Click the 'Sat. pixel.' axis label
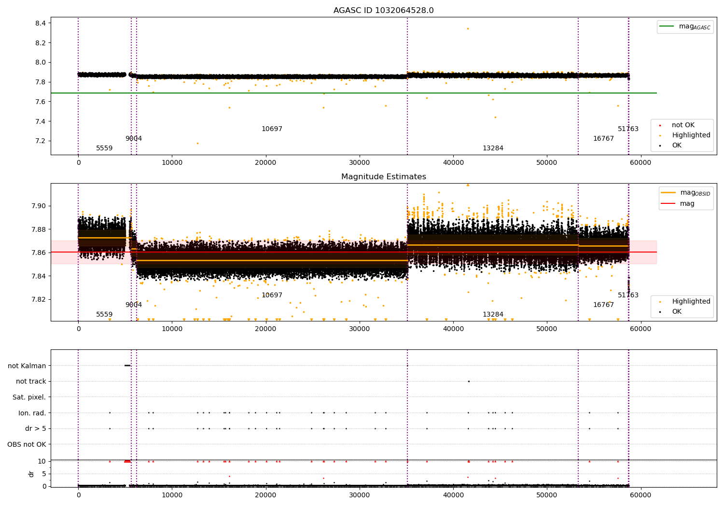 tap(29, 397)
